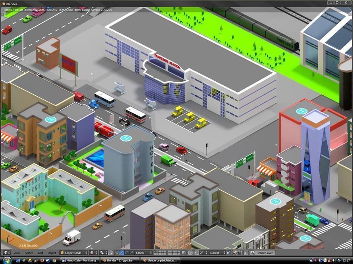Toggle snap during transform magnet
This screenshot has width=353, height=264.
coord(196,253)
